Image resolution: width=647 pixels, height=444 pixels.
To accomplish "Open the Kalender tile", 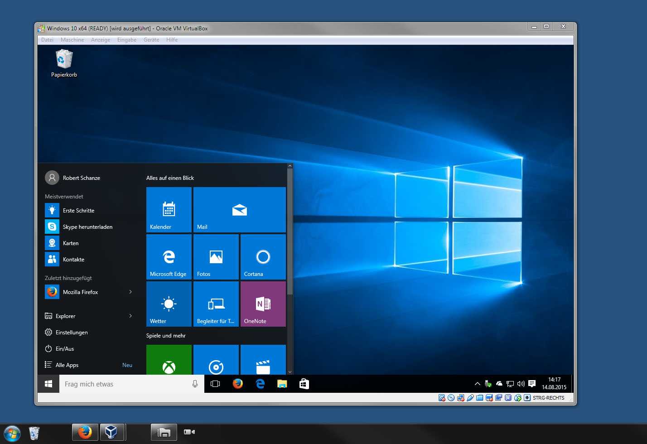I will click(x=169, y=210).
